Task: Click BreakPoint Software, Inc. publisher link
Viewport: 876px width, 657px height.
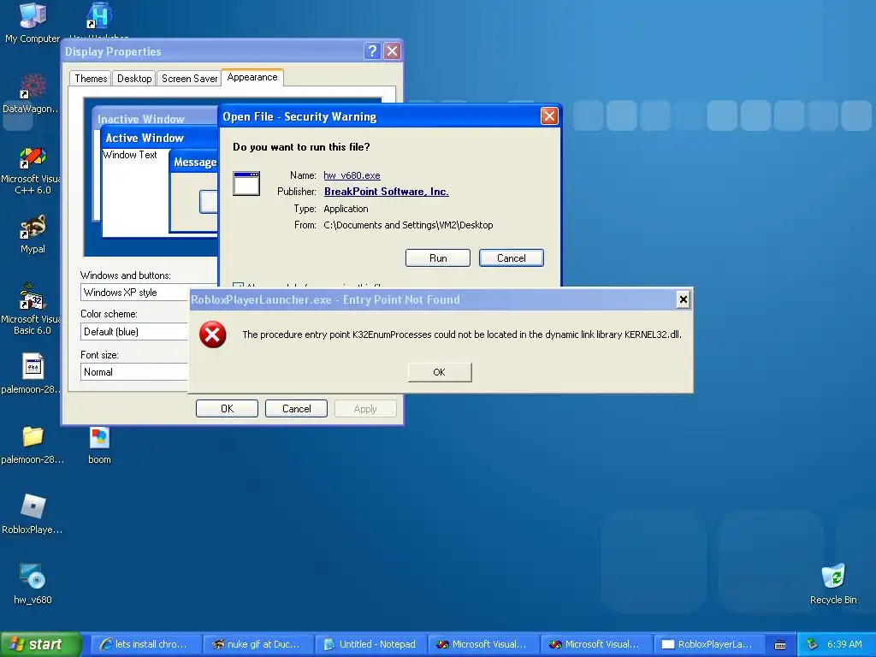Action: pos(387,192)
